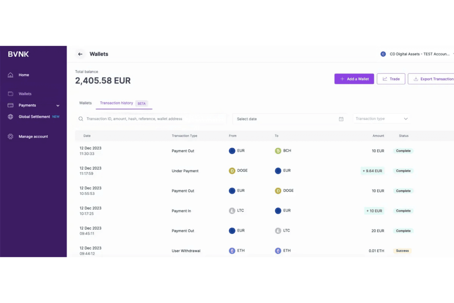
Task: Switch to the Wallets tab
Action: point(85,103)
